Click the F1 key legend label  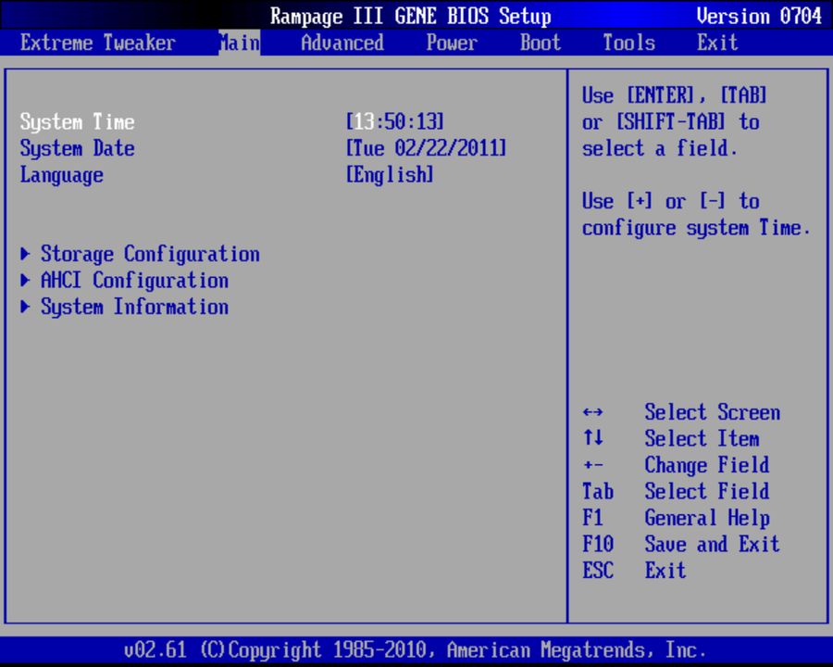tap(593, 518)
